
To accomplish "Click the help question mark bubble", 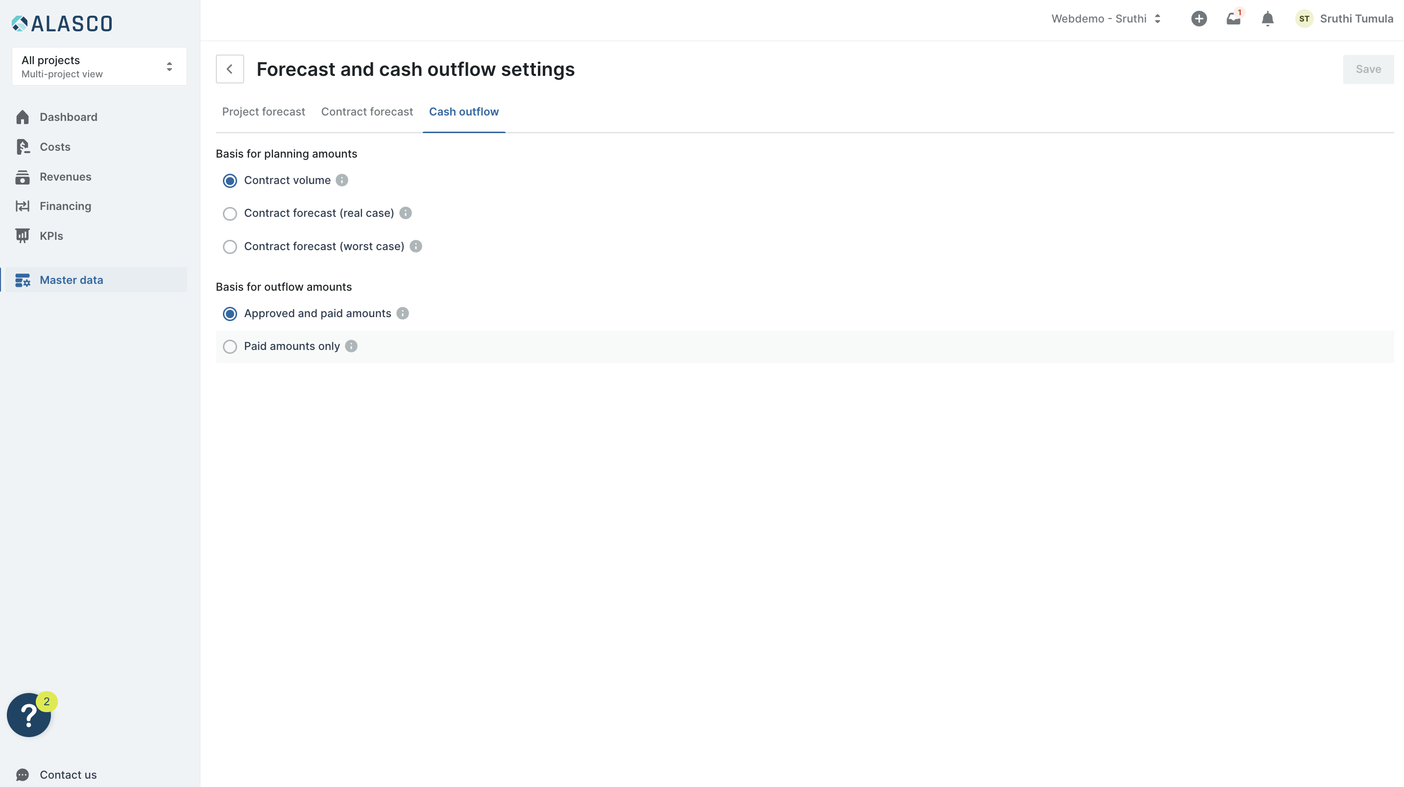I will click(x=29, y=715).
